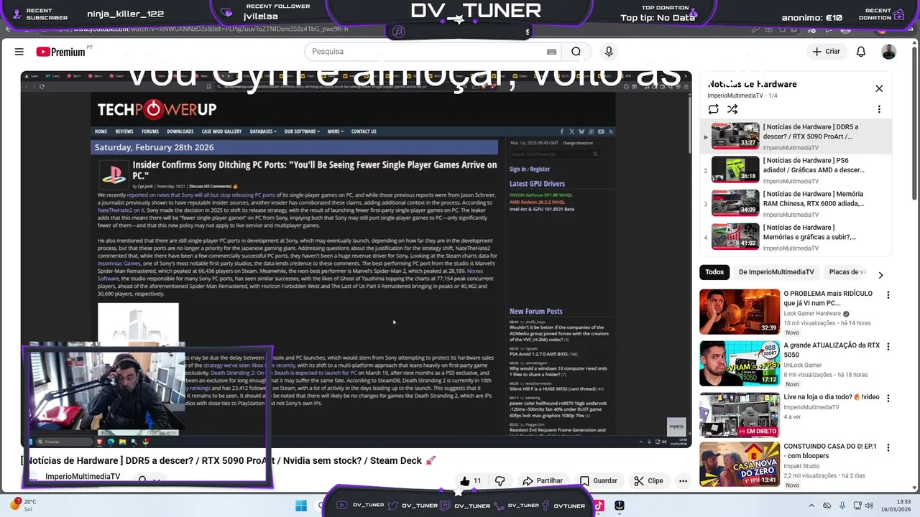Open options for O PROBLEMA mais RIDÍCULO video
The height and width of the screenshot is (517, 920).
pos(888,295)
